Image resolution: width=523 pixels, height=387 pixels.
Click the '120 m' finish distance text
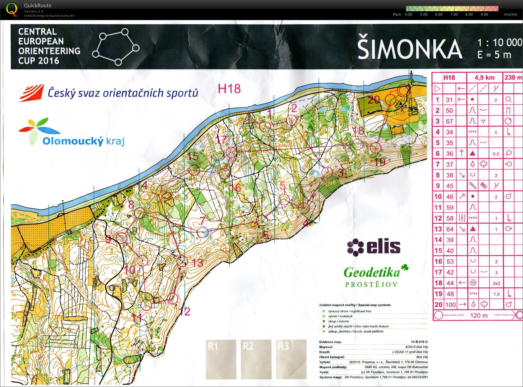click(x=479, y=316)
